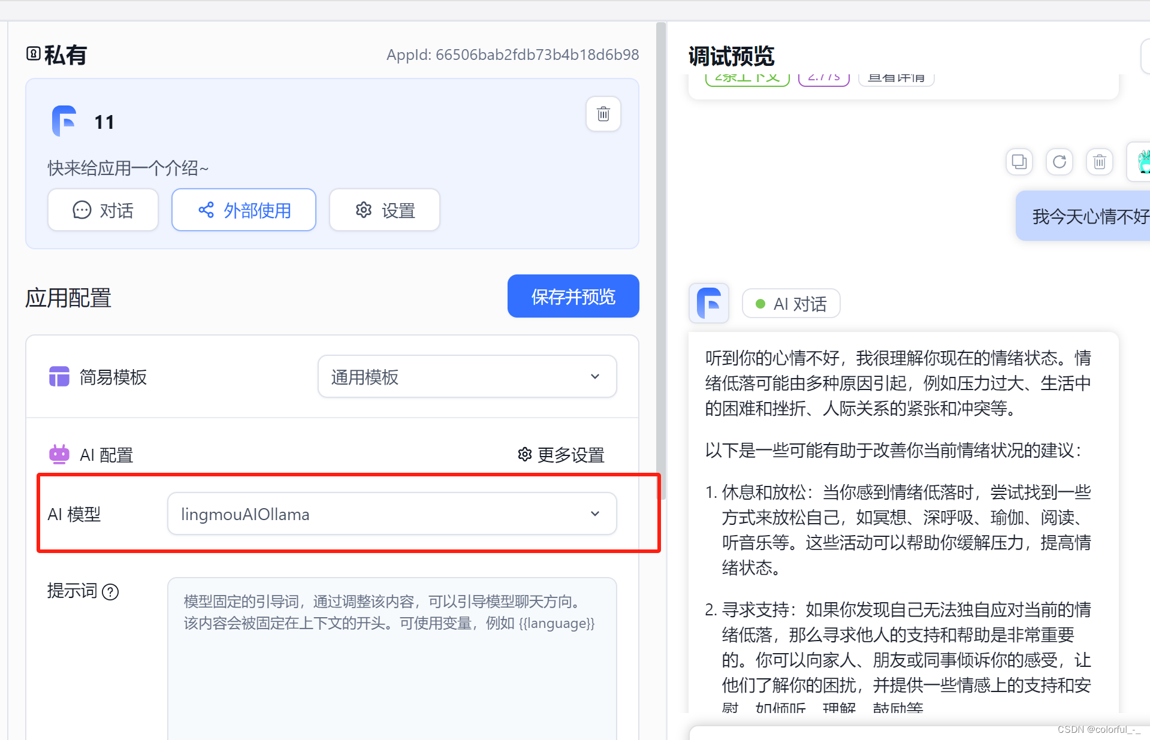This screenshot has height=740, width=1150.
Task: Click the app logo avatar in the chat reply
Action: click(708, 303)
